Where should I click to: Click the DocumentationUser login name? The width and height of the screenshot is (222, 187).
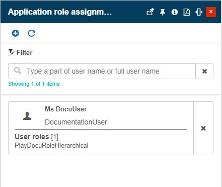(76, 122)
